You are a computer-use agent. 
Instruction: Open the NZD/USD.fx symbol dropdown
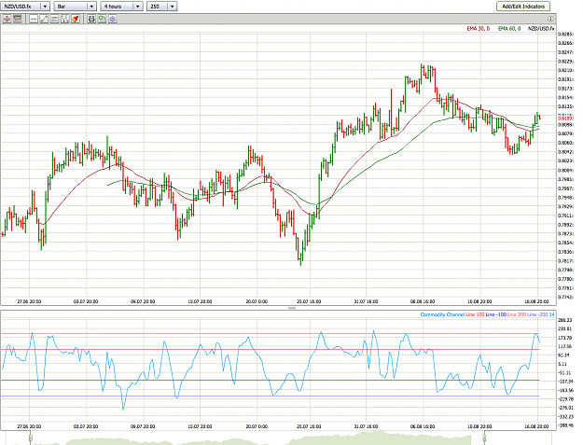pyautogui.click(x=25, y=7)
